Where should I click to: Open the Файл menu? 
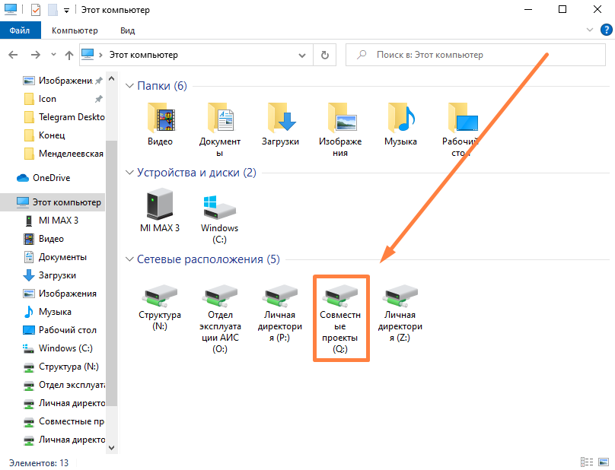(x=20, y=30)
